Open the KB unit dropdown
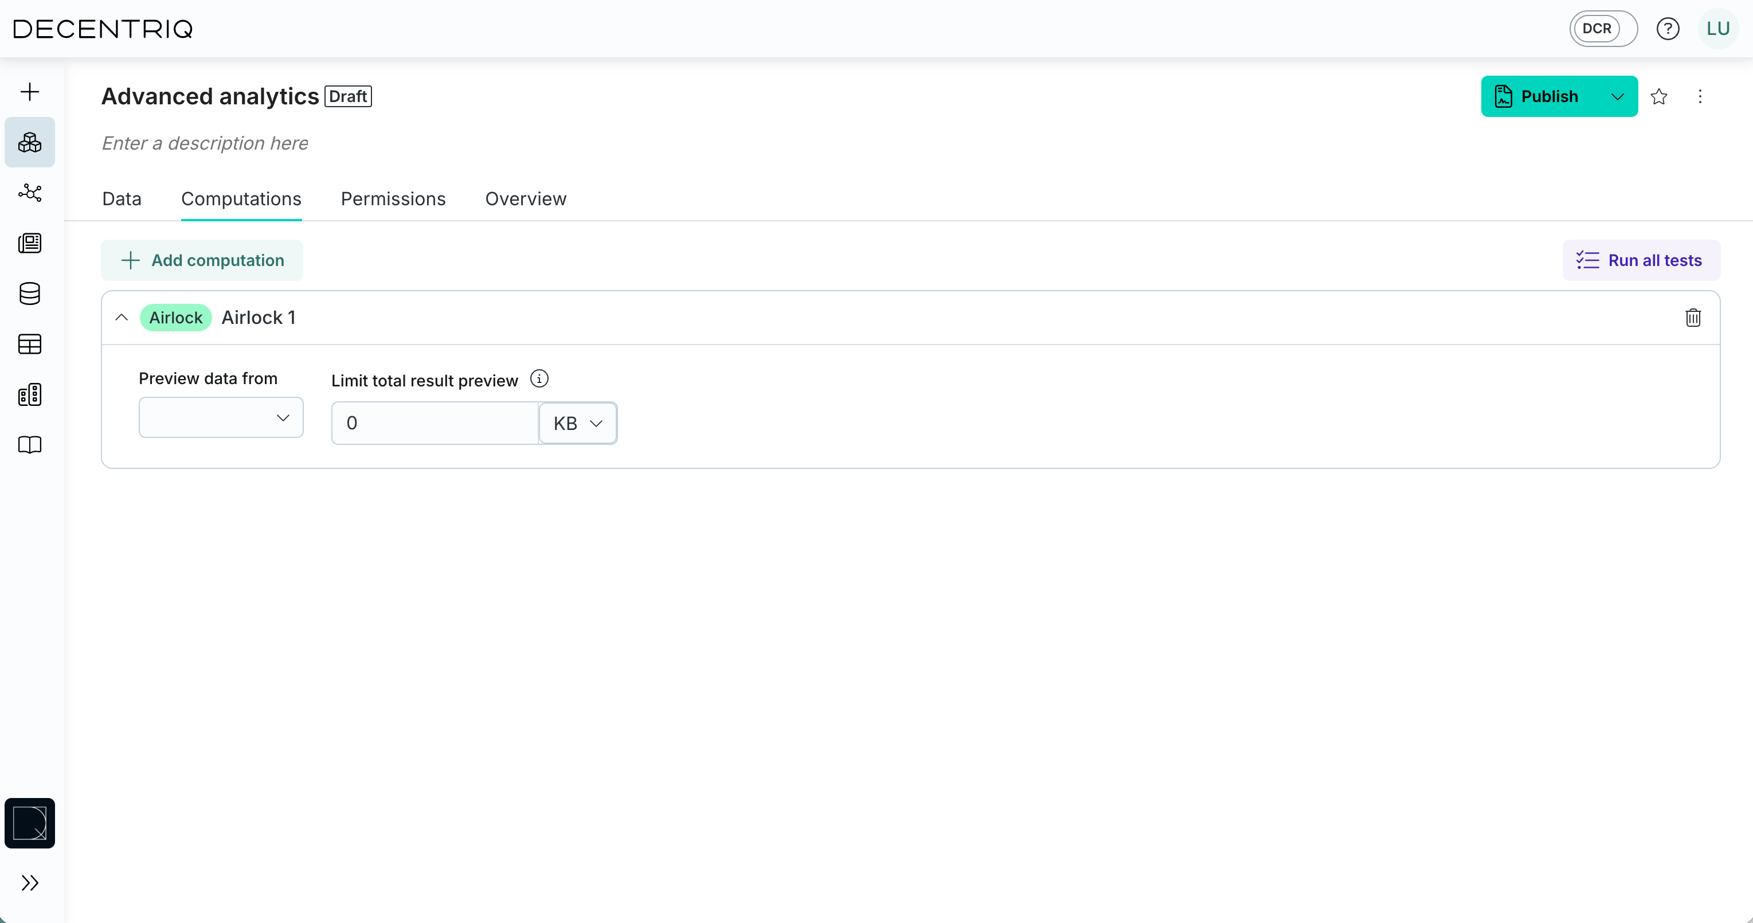Image resolution: width=1753 pixels, height=923 pixels. (x=578, y=424)
